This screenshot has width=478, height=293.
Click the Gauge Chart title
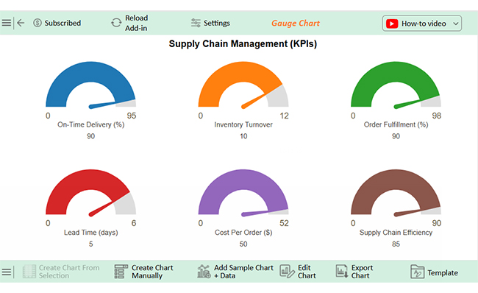click(296, 24)
